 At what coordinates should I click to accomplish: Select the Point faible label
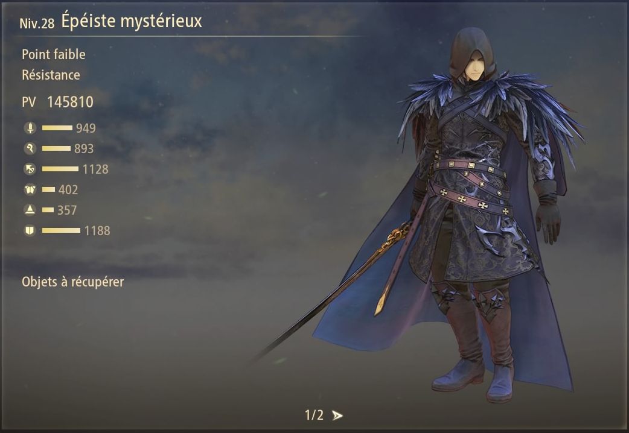tap(53, 54)
